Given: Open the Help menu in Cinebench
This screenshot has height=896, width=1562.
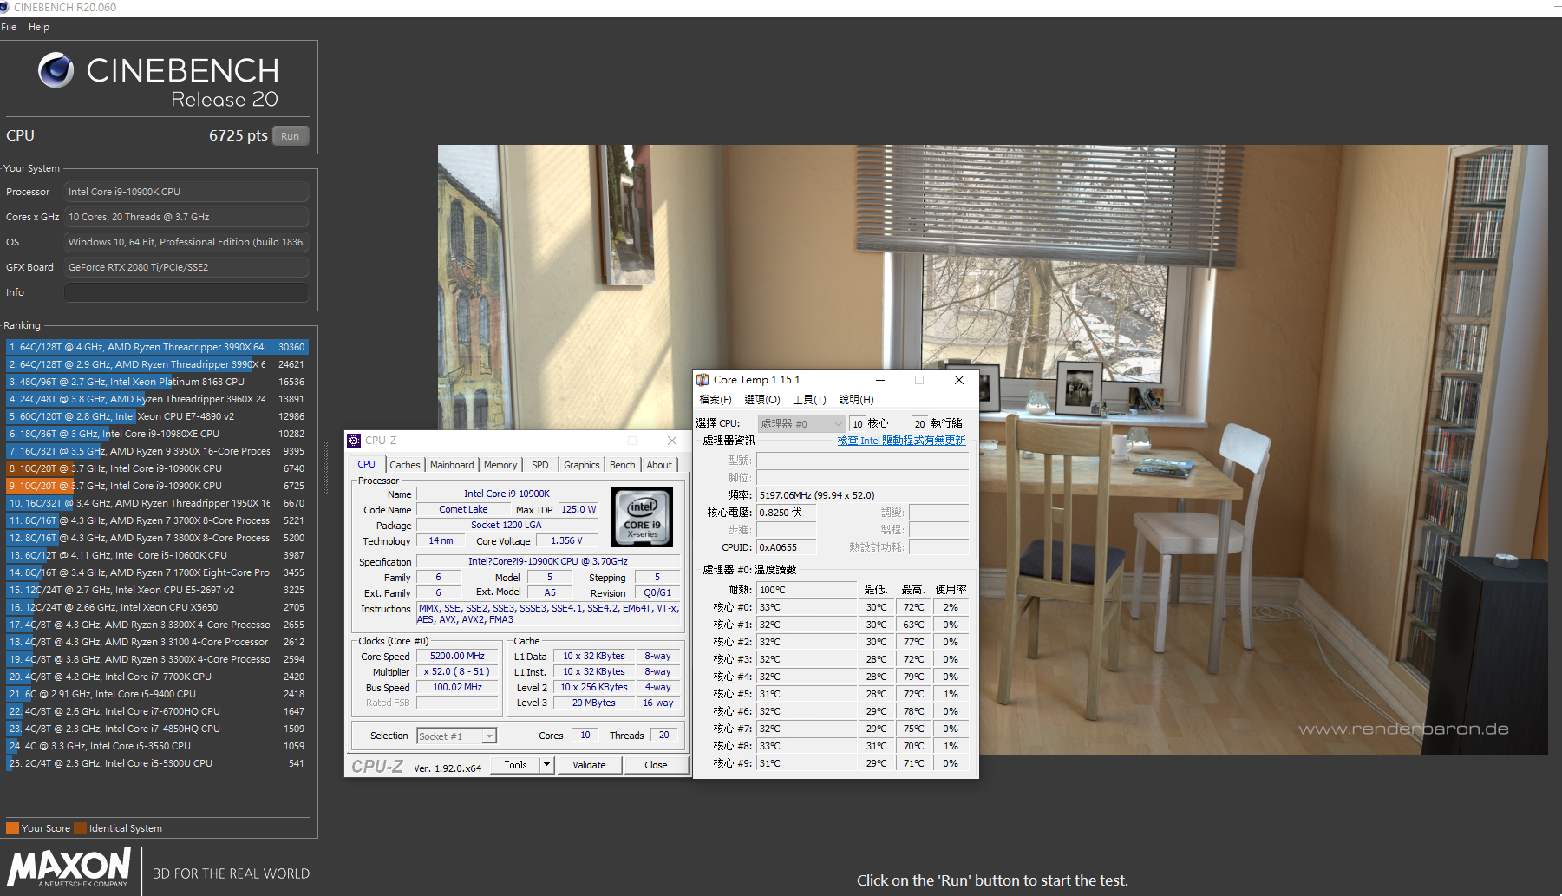Looking at the screenshot, I should [39, 27].
